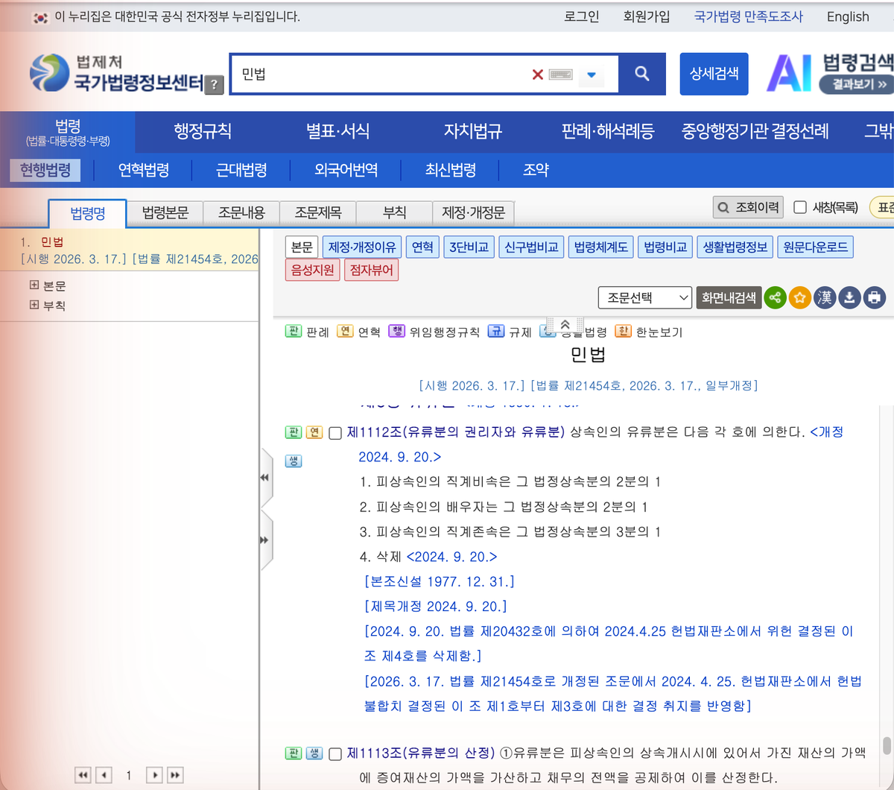Select 외국어번역 submenu
This screenshot has height=790, width=894.
point(346,170)
